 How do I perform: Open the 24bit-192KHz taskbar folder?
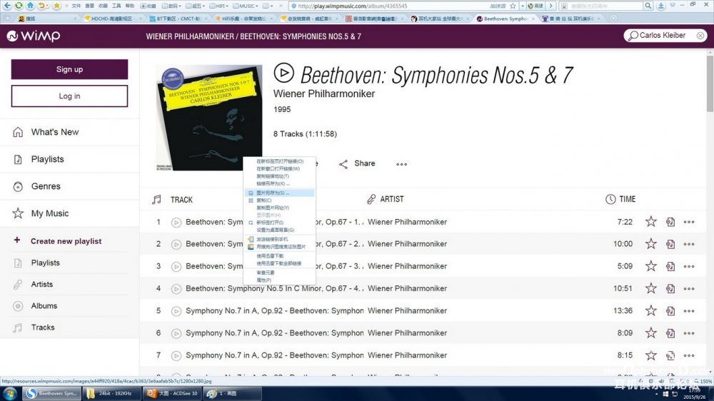coord(112,393)
